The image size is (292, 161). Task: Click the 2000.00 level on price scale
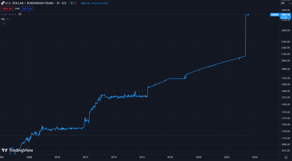click(x=285, y=61)
